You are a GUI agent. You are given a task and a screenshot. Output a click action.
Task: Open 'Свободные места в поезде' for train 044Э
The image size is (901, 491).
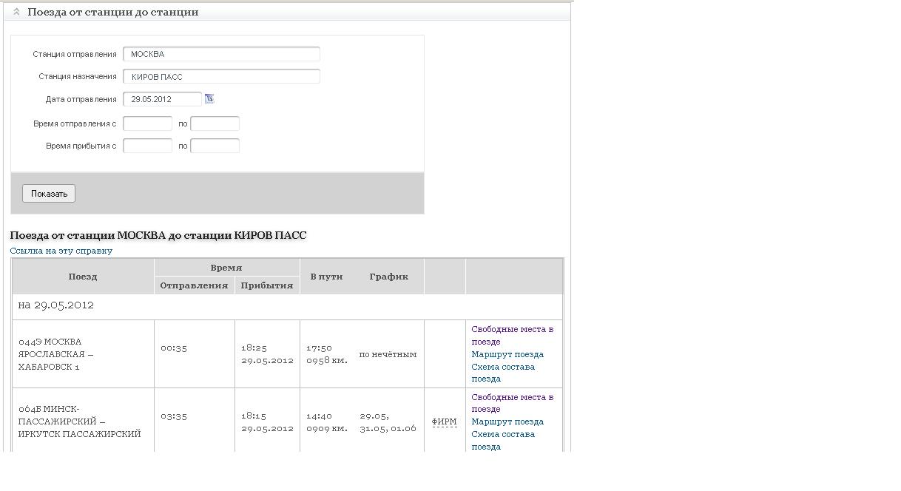coord(512,335)
